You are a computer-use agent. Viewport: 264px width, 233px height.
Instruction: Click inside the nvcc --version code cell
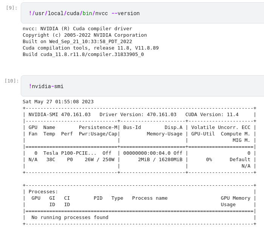point(189,13)
